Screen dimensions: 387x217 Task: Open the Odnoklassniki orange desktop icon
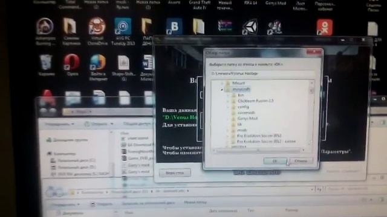click(x=325, y=28)
